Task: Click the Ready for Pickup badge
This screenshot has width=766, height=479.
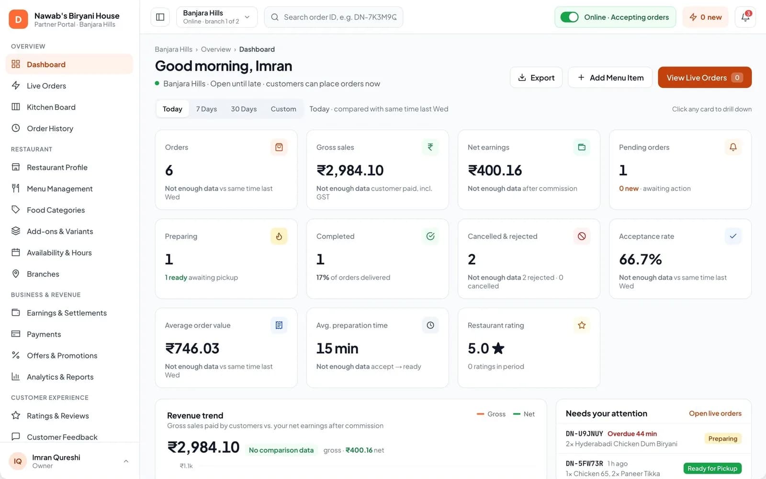Action: click(x=712, y=468)
